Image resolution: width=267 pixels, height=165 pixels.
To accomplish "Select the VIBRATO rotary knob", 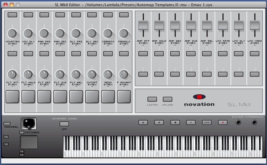I will [x=108, y=33].
